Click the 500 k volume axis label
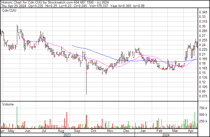 coord(203,115)
